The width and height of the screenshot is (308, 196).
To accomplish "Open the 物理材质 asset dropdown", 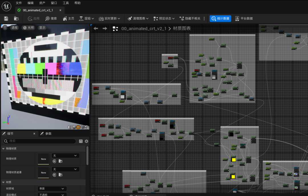I will (65, 155).
